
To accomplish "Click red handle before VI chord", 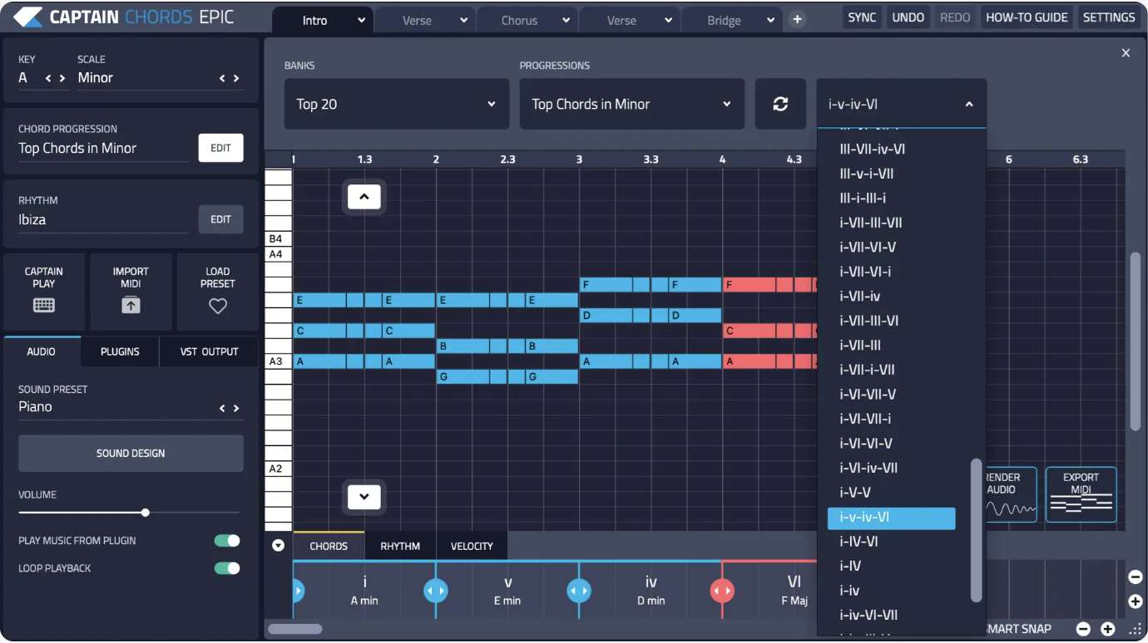I will [722, 591].
